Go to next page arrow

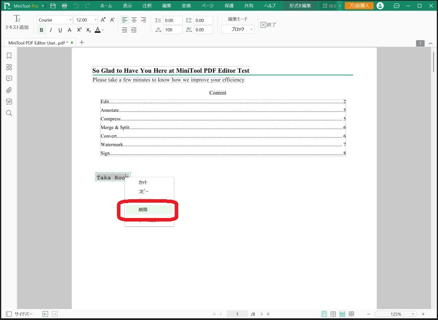261,314
